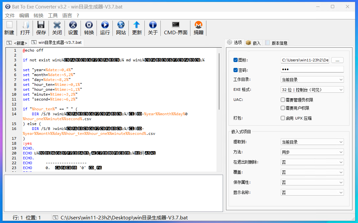Click the file icon in the status bar
The height and width of the screenshot is (223, 358).
(55, 217)
